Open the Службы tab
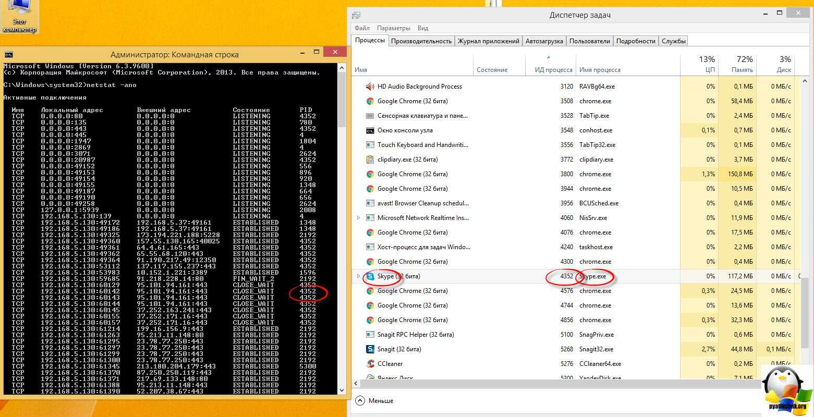 pos(673,41)
